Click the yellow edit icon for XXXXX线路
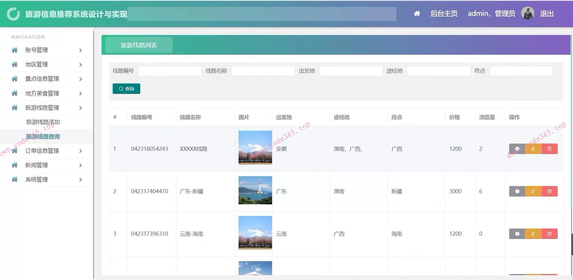The height and width of the screenshot is (280, 573). [x=533, y=149]
